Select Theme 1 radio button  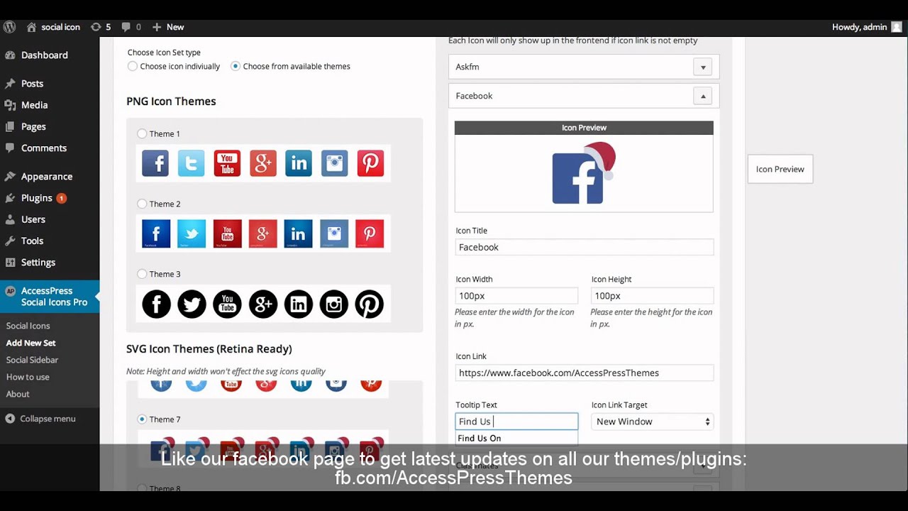tap(142, 133)
